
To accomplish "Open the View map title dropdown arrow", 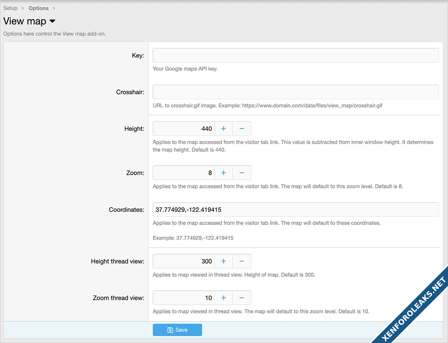I will pos(52,21).
